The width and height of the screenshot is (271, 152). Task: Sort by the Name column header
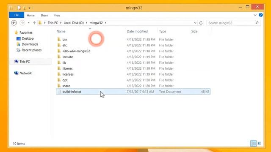61,31
